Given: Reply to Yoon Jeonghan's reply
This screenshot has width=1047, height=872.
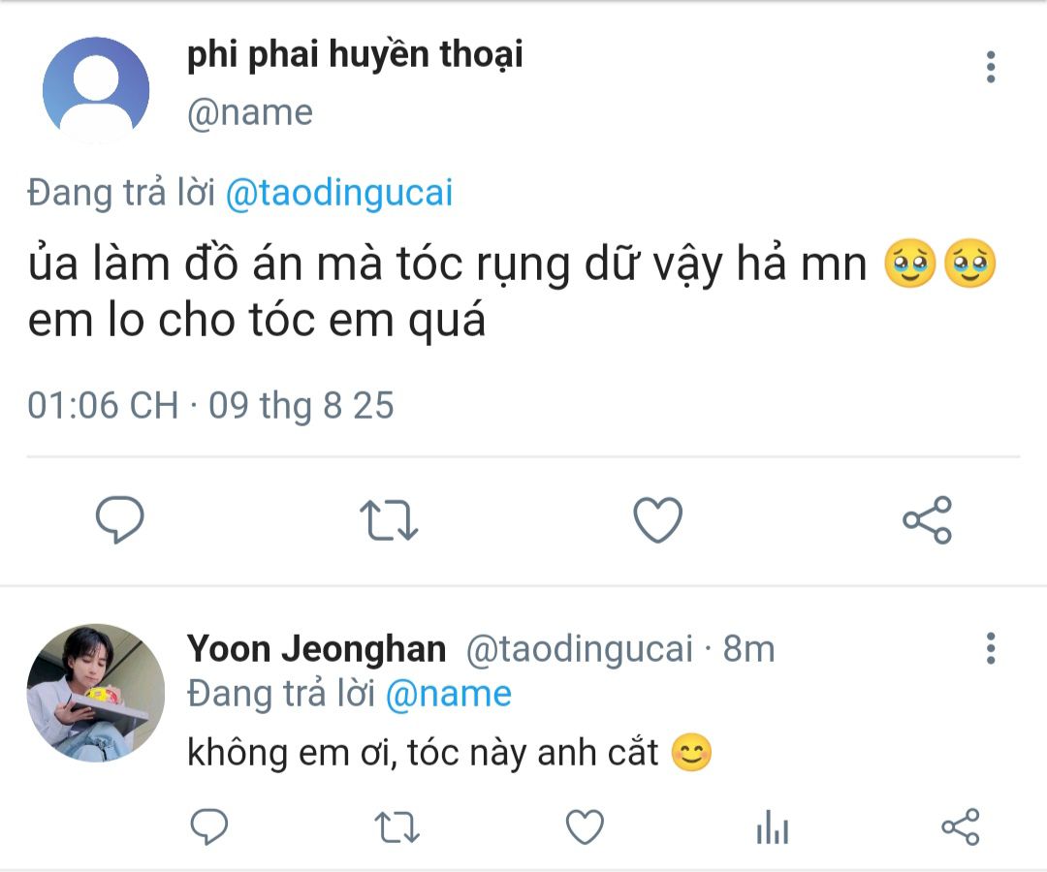Looking at the screenshot, I should [x=208, y=828].
